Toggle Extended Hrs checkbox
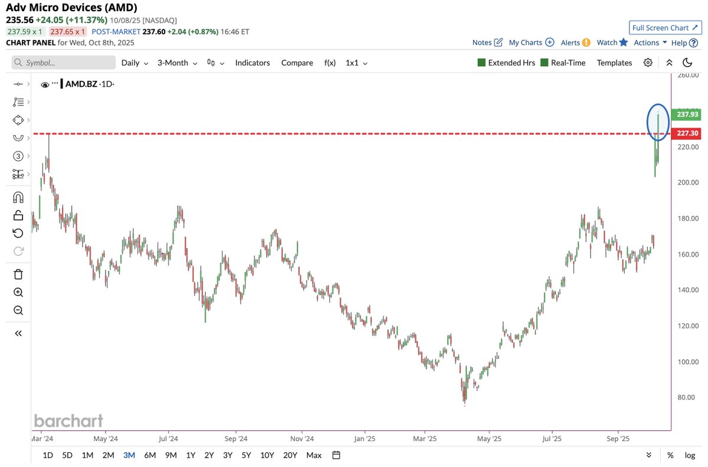 (481, 63)
